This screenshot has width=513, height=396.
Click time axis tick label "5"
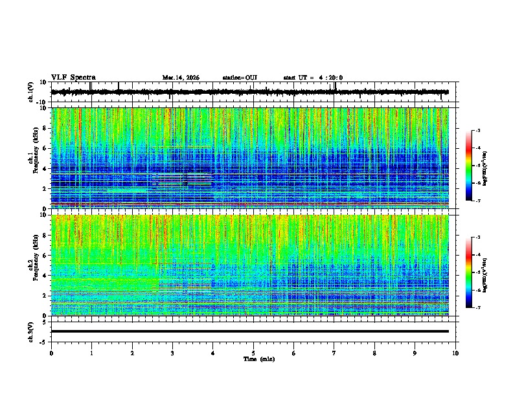click(253, 353)
